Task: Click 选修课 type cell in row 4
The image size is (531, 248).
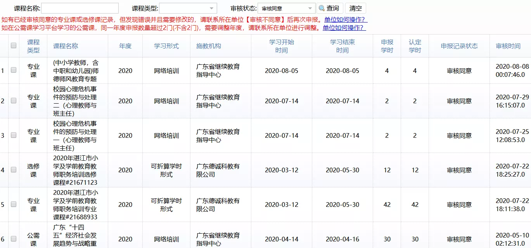Action: point(33,170)
